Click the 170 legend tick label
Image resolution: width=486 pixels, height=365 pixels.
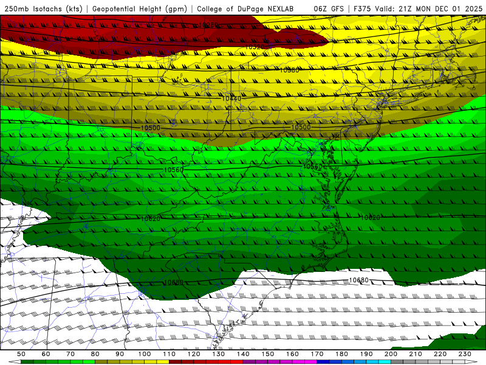click(317, 354)
